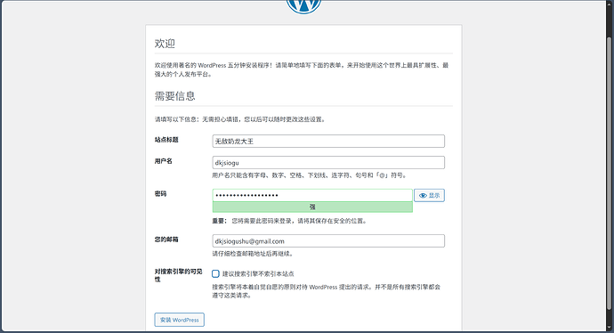The height and width of the screenshot is (333, 614).
Task: Click the vertical page scrollbar on right
Action: pyautogui.click(x=609, y=173)
